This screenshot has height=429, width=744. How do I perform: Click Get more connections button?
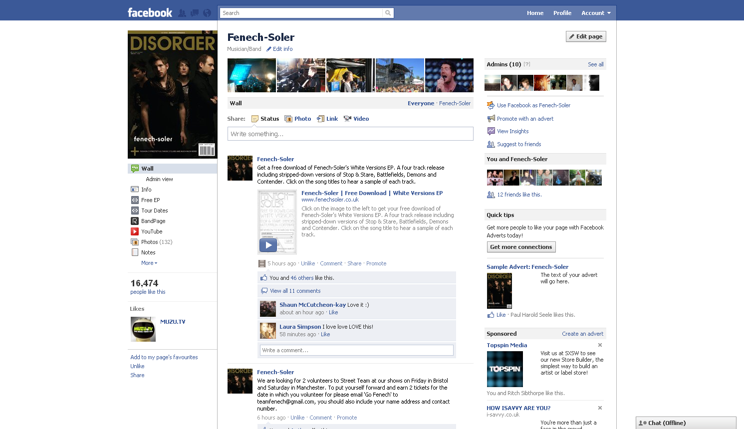coord(521,247)
